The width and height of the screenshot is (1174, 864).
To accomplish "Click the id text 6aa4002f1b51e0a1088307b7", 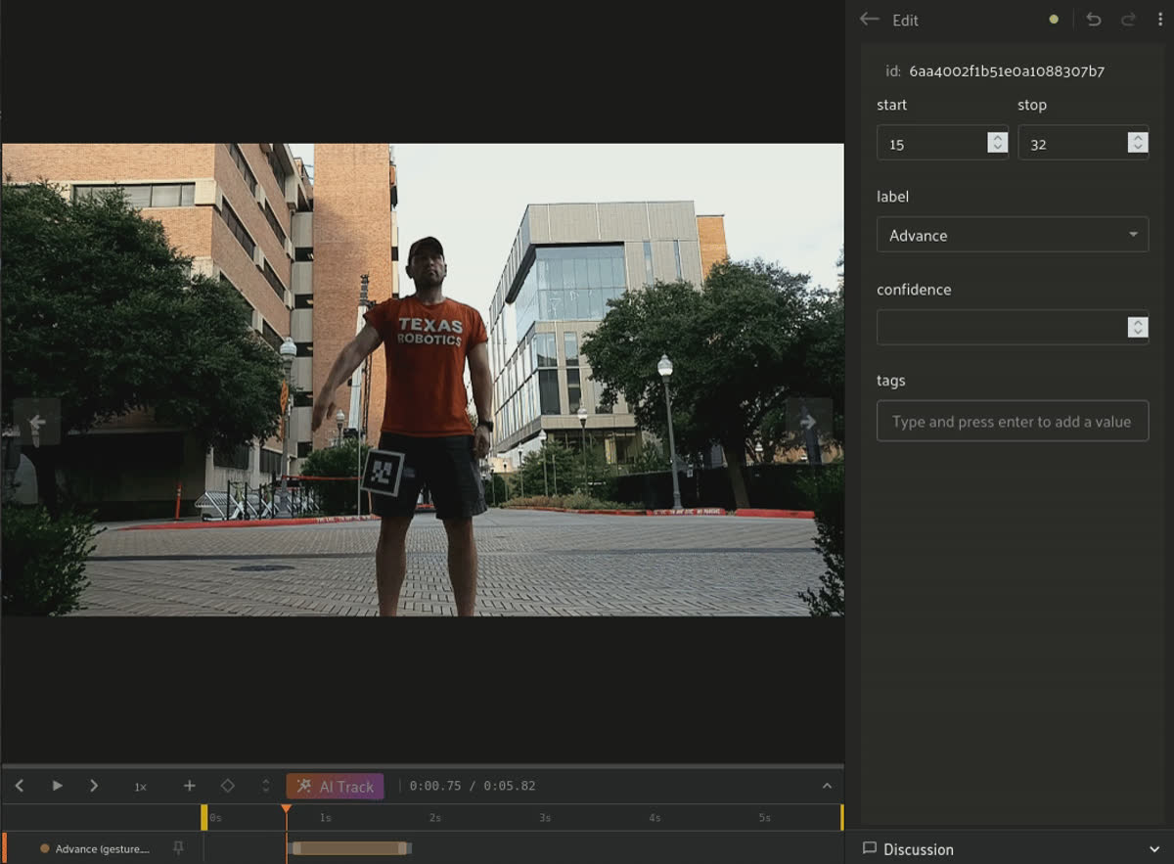I will (1007, 71).
